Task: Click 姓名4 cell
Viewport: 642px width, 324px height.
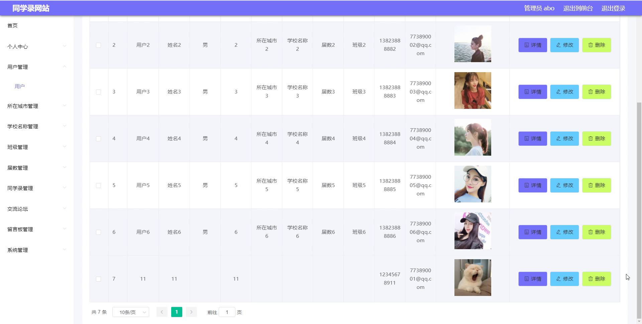Action: 174,139
